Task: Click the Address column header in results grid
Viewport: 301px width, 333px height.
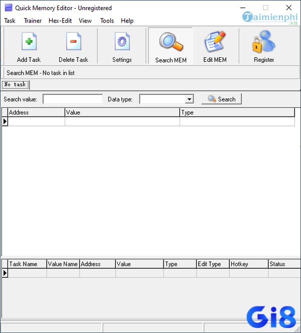Action: tap(36, 113)
